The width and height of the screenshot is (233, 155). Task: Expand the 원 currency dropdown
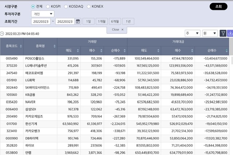(210, 33)
